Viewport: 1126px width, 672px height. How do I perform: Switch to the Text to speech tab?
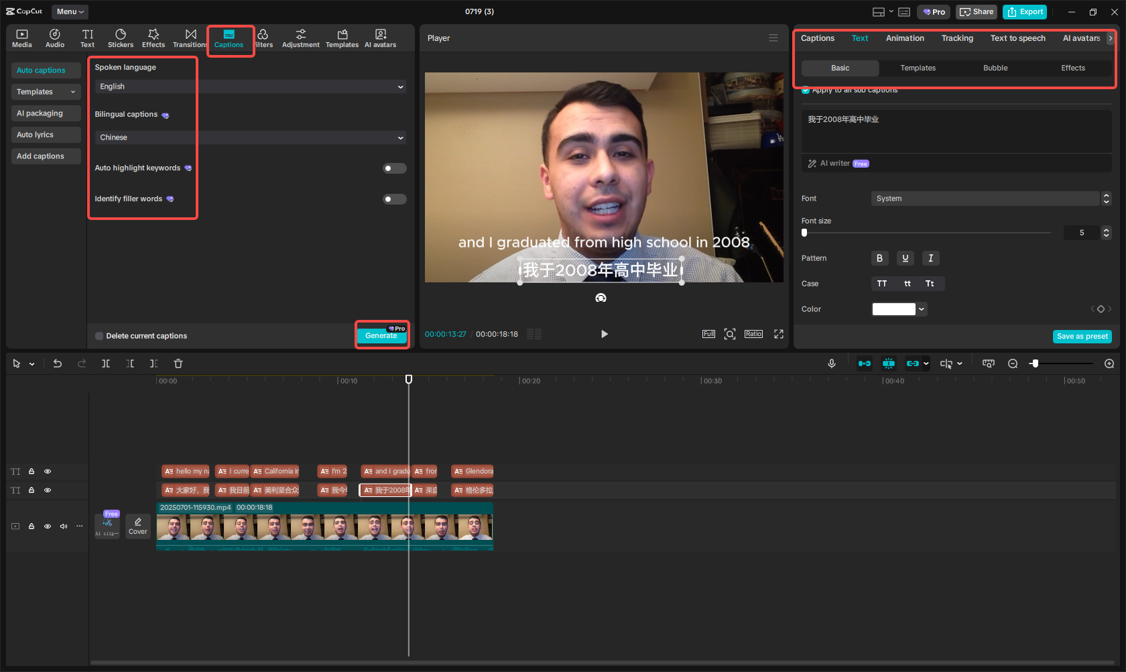[x=1017, y=38]
